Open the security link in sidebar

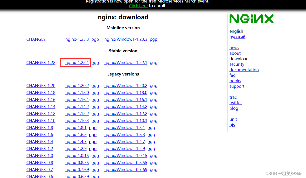(x=237, y=64)
